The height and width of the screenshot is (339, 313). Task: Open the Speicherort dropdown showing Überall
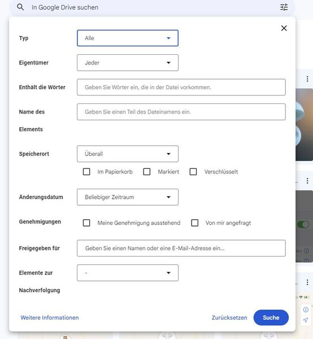(128, 154)
